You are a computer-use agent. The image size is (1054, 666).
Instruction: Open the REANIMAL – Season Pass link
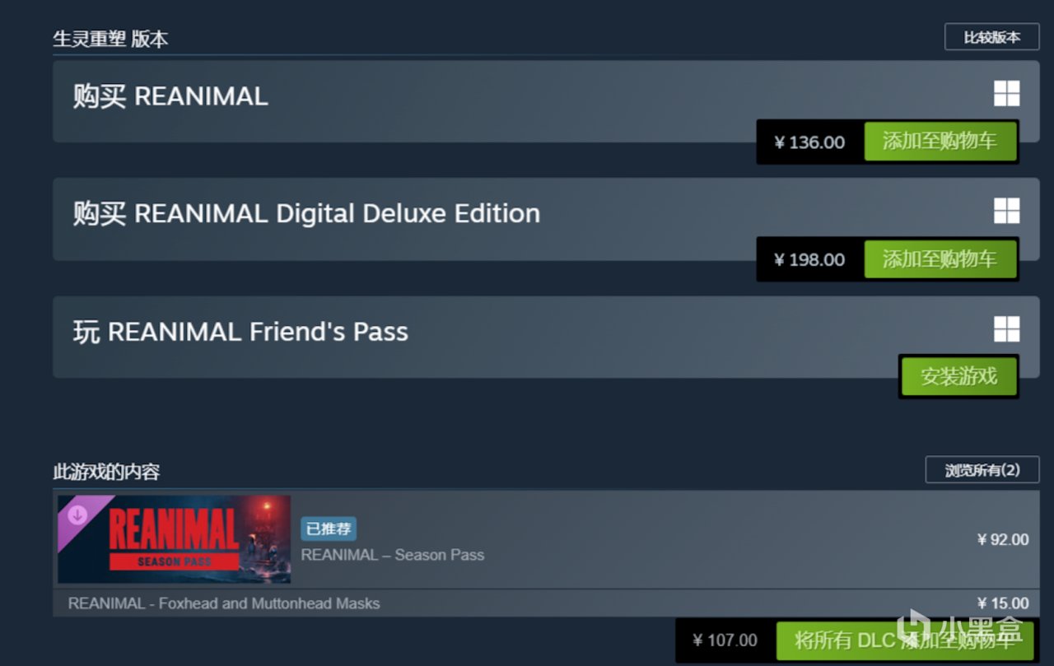393,555
